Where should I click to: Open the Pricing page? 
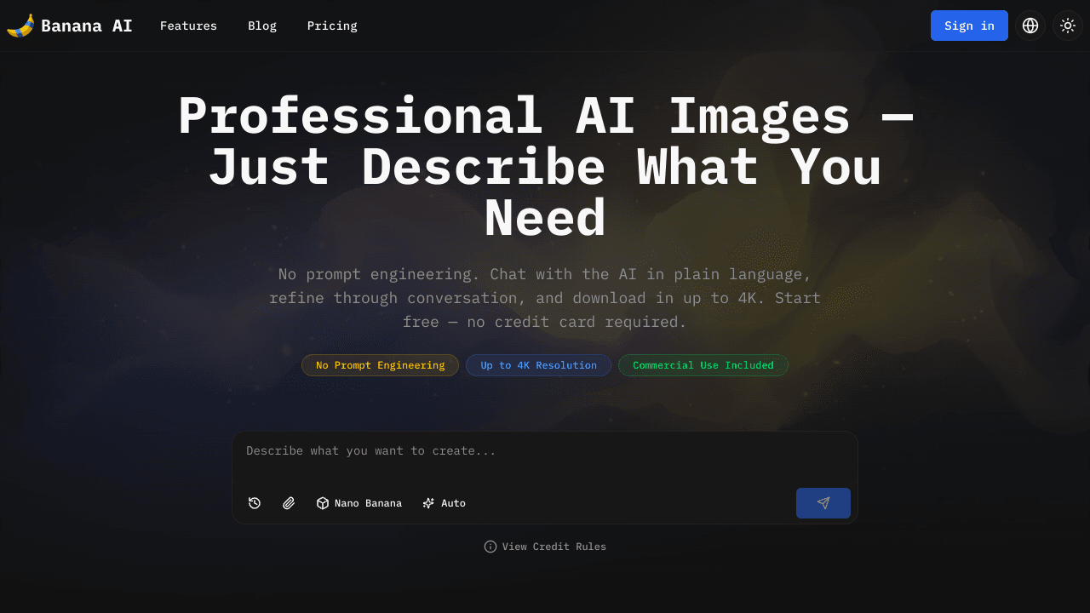pyautogui.click(x=332, y=26)
